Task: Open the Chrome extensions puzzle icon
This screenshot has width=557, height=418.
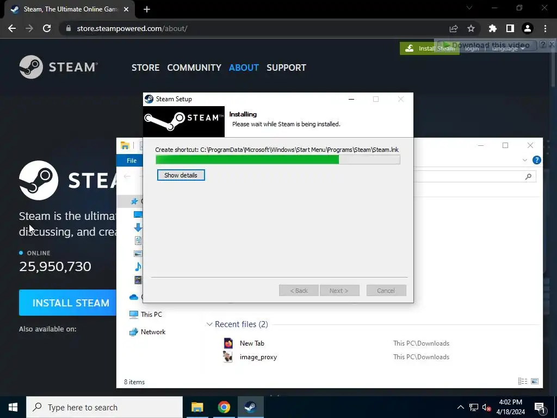Action: point(493,28)
